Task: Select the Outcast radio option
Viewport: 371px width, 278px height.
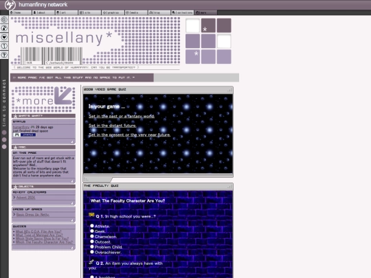Action: click(x=92, y=242)
